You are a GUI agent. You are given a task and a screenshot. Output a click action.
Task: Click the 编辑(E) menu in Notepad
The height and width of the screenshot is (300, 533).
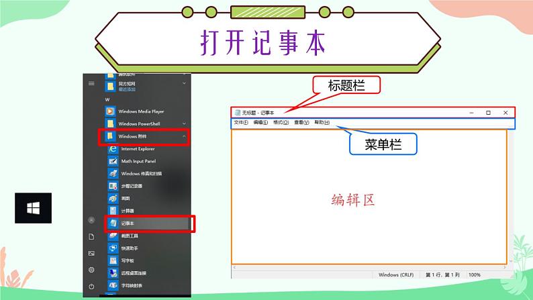260,123
